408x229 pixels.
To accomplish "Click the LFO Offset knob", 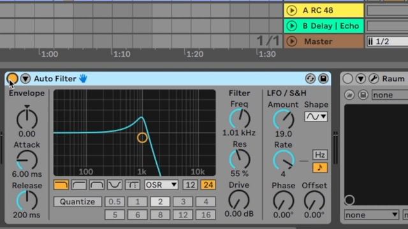I will pyautogui.click(x=314, y=200).
